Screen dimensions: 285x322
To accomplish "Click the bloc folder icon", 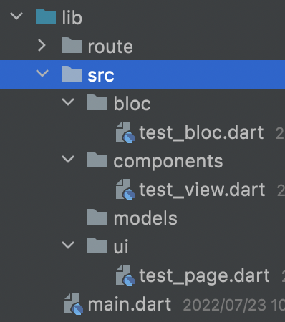I will tap(97, 102).
